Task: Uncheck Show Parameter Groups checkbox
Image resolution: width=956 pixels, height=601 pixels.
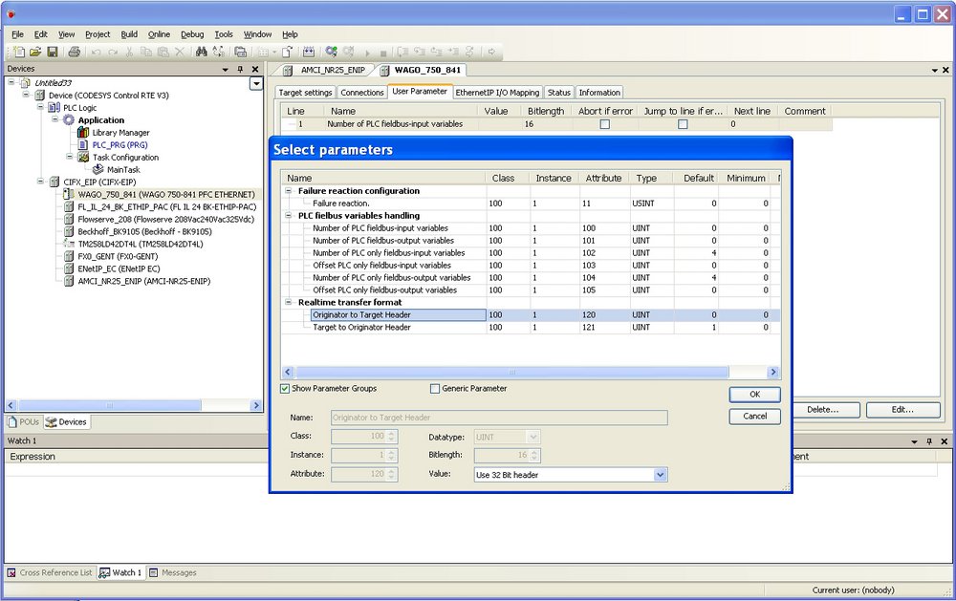Action: point(285,389)
